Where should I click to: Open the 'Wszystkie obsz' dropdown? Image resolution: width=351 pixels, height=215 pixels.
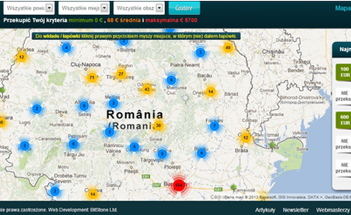[x=139, y=8]
